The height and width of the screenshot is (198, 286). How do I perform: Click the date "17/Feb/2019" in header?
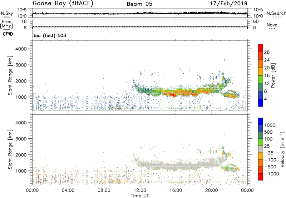(229, 4)
